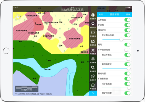Open 图层管理 layers icon in sidebar
This screenshot has width=145, height=102.
point(93,59)
